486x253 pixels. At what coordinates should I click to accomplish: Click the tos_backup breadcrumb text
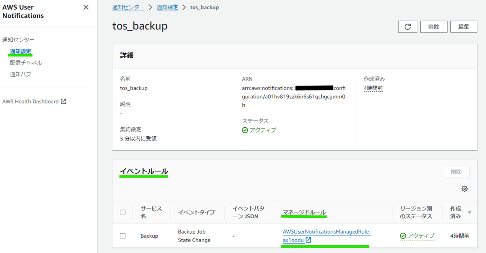point(205,7)
